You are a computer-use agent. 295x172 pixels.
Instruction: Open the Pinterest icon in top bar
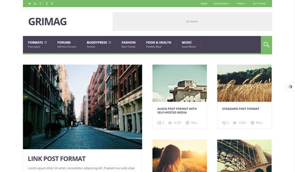52,4
